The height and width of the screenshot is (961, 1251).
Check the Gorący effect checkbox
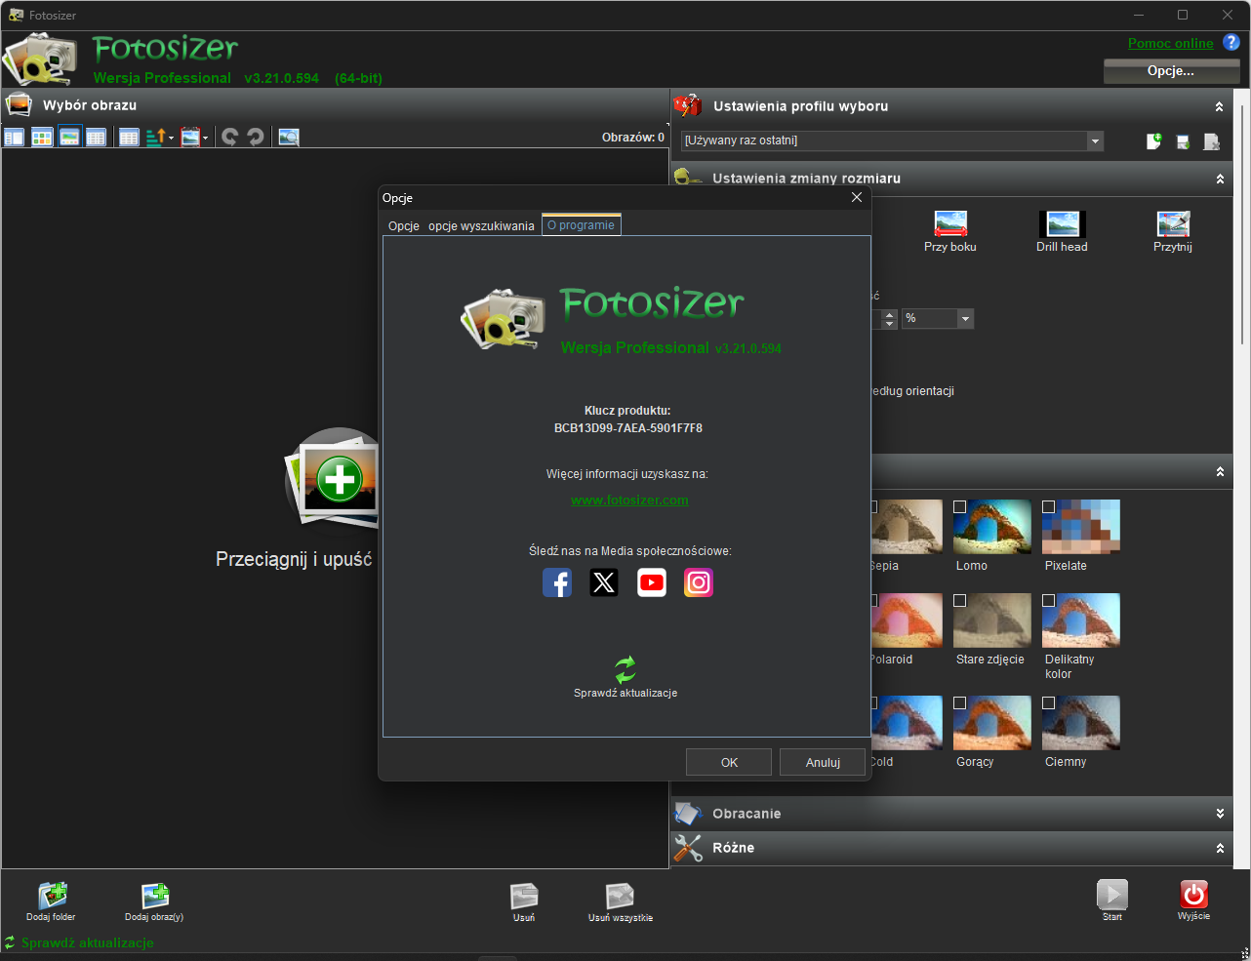pos(960,703)
